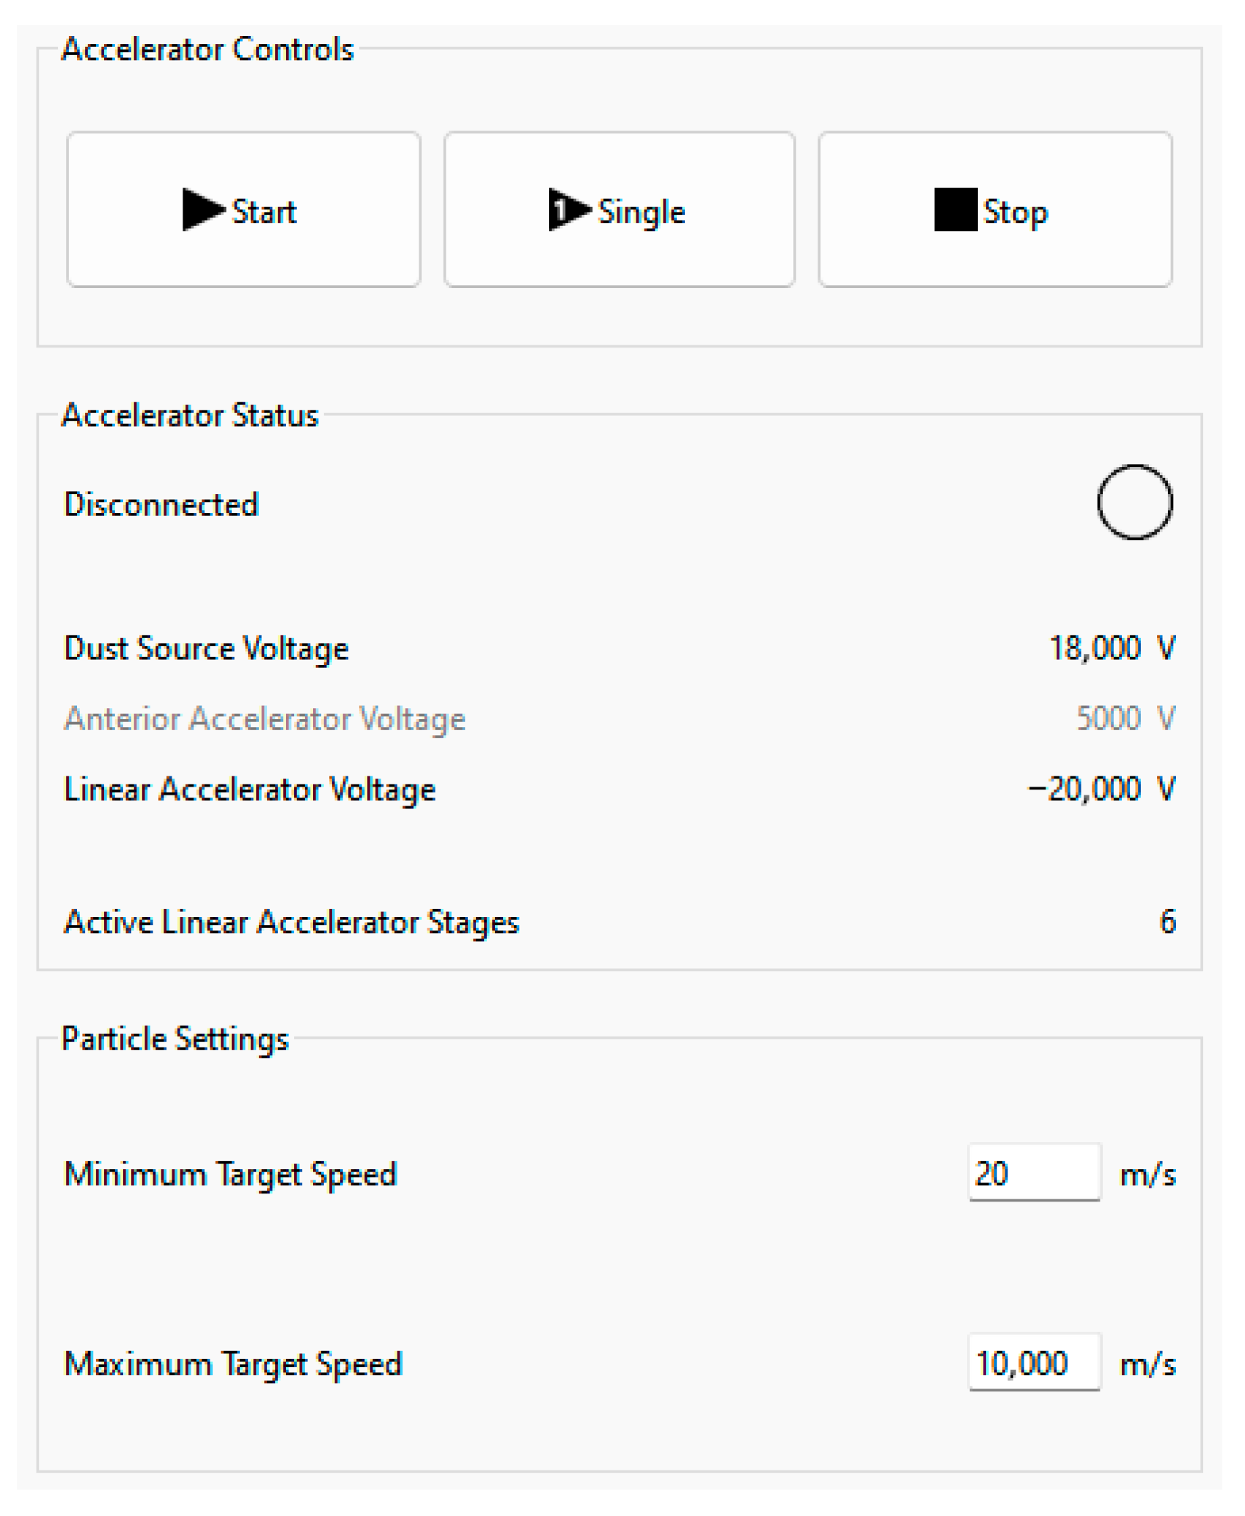Image resolution: width=1245 pixels, height=1516 pixels.
Task: Stop the accelerator with the Stop button
Action: (995, 210)
